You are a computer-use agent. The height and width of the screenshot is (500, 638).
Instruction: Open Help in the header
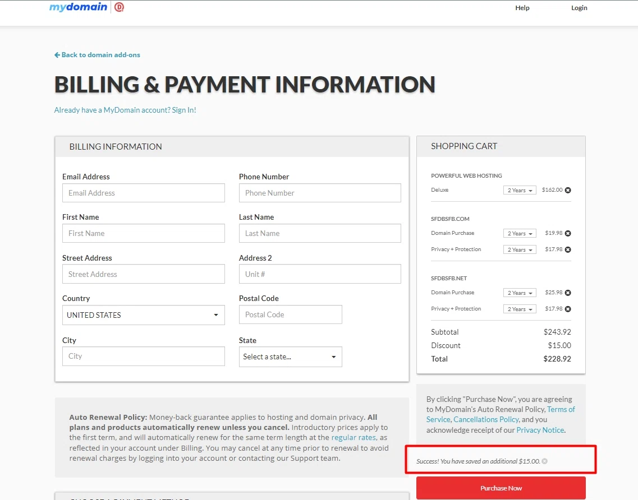click(522, 8)
